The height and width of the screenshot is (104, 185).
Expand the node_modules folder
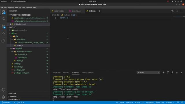[x=10, y=30]
